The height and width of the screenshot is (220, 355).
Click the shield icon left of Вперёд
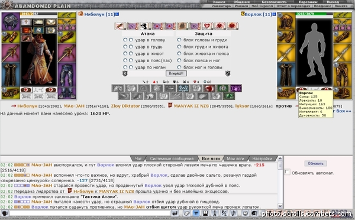coord(125,73)
